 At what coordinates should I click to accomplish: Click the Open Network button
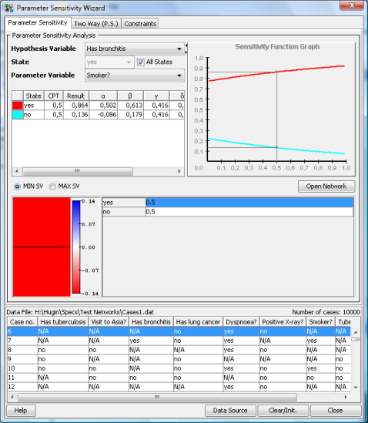click(x=326, y=186)
